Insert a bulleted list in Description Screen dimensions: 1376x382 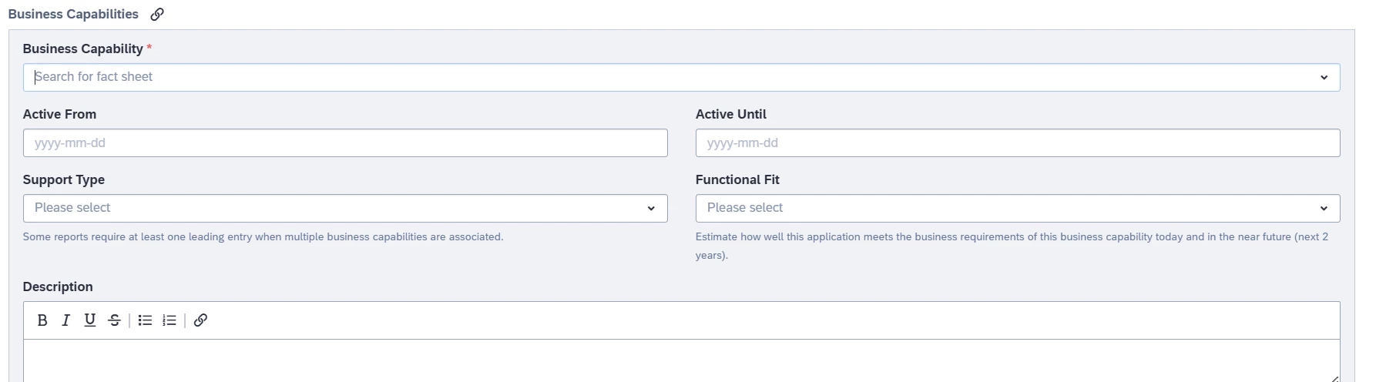click(x=145, y=320)
